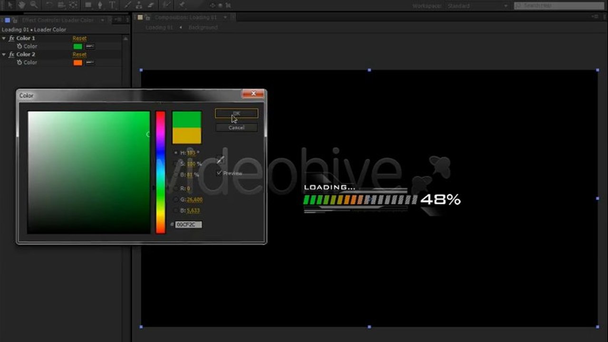Click the S saturation value 100
Screen dimensions: 608x342
[x=191, y=164]
